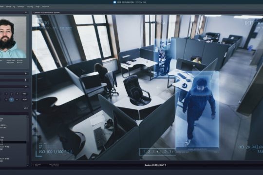263x175 pixels.
Task: Select camera preset 1 on keypad
Action: point(6,94)
